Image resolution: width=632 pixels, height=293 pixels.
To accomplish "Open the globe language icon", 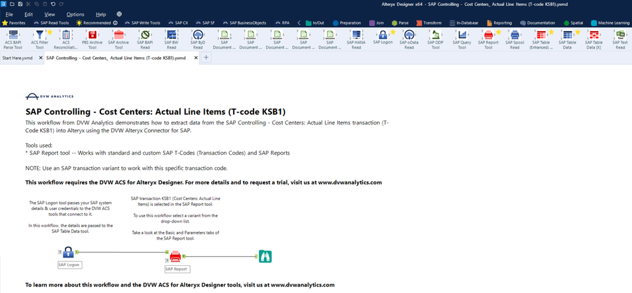I will pos(119,14).
